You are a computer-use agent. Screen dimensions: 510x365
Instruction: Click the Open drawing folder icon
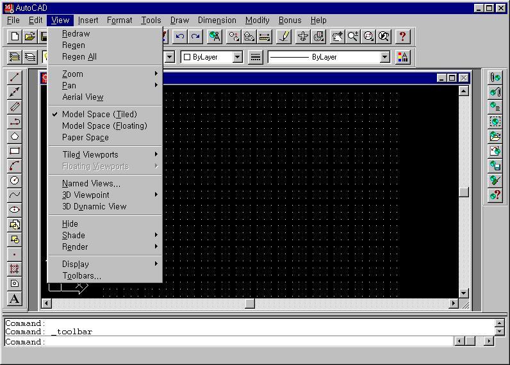coord(29,36)
